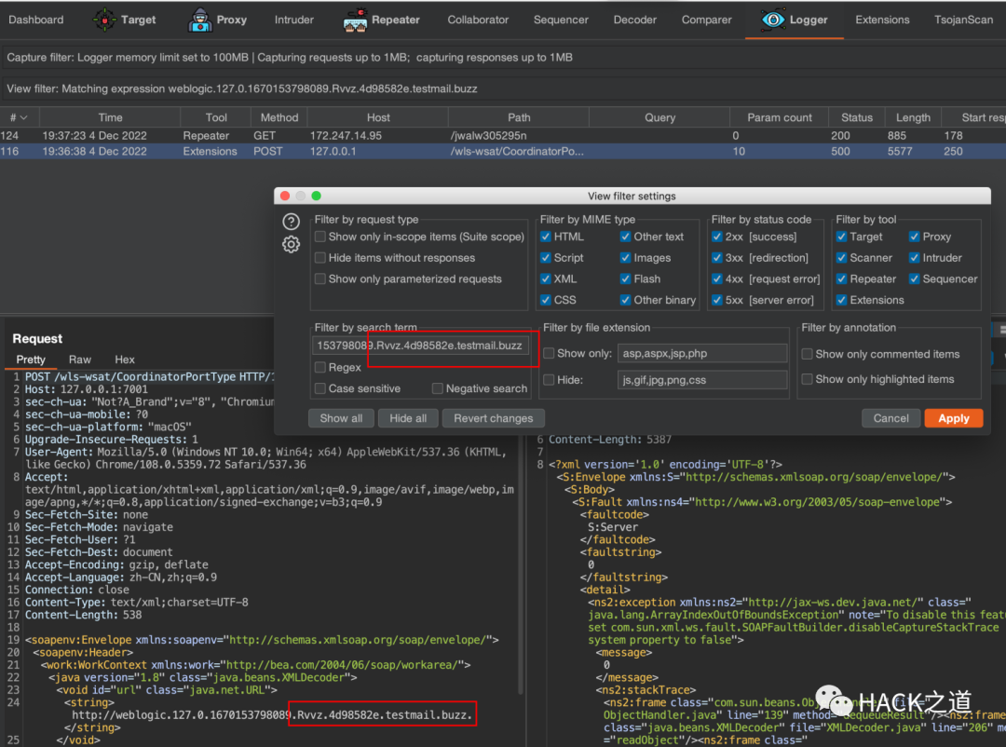1006x747 pixels.
Task: Click the Logger tab eye icon
Action: [x=772, y=20]
